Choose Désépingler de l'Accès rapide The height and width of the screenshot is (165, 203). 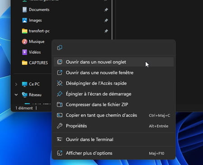click(x=114, y=83)
